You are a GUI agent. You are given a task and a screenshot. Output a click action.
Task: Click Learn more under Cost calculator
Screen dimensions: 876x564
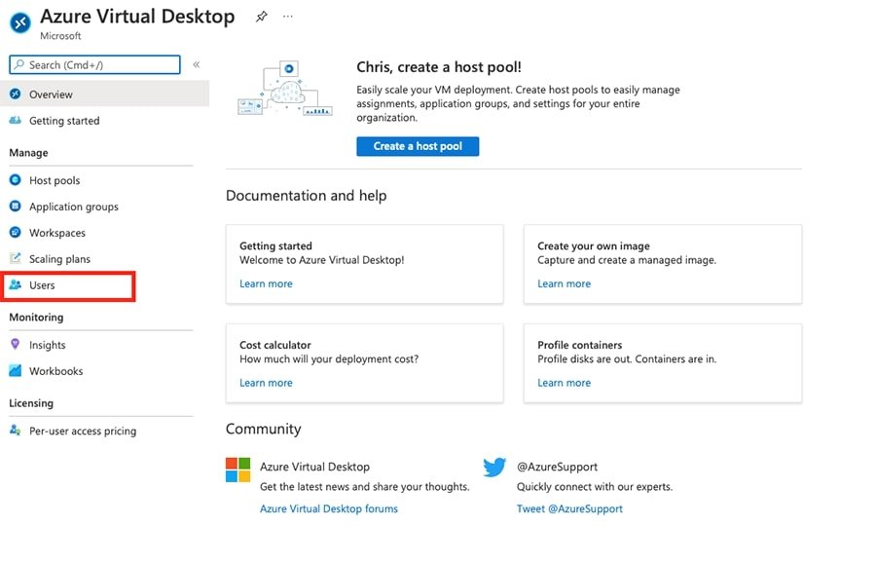tap(266, 382)
